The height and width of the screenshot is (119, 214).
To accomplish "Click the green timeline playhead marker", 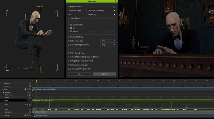I will pos(36,81).
